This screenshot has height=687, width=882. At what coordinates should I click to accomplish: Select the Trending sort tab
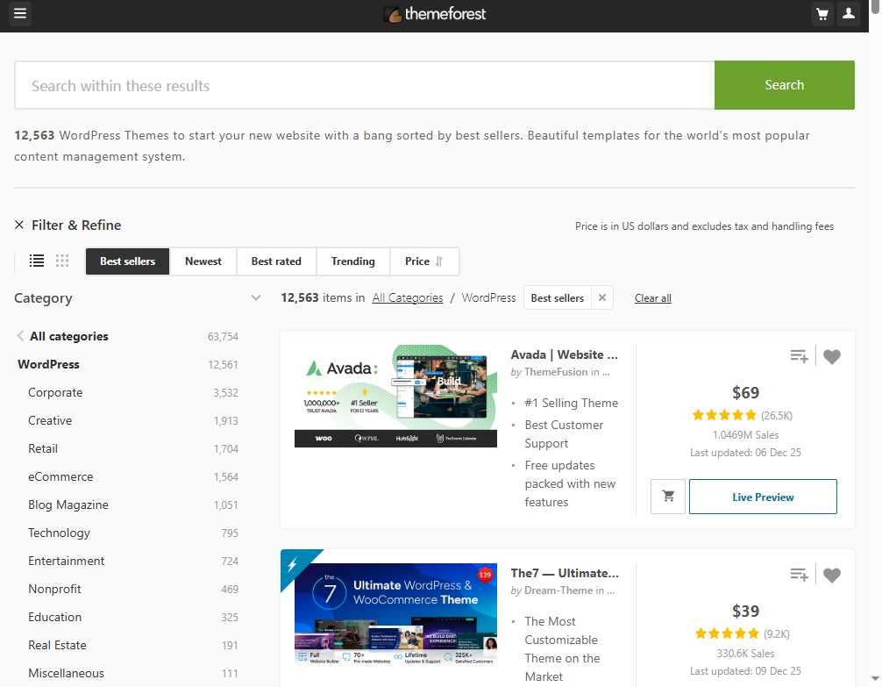(x=352, y=261)
